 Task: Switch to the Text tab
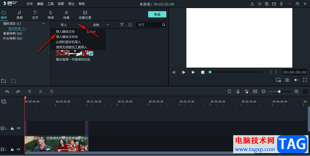pyautogui.click(x=35, y=15)
